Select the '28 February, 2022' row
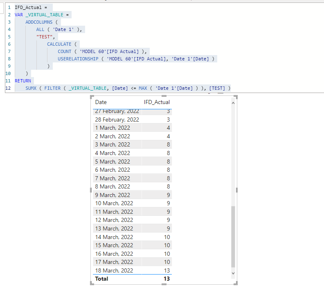 [132, 120]
